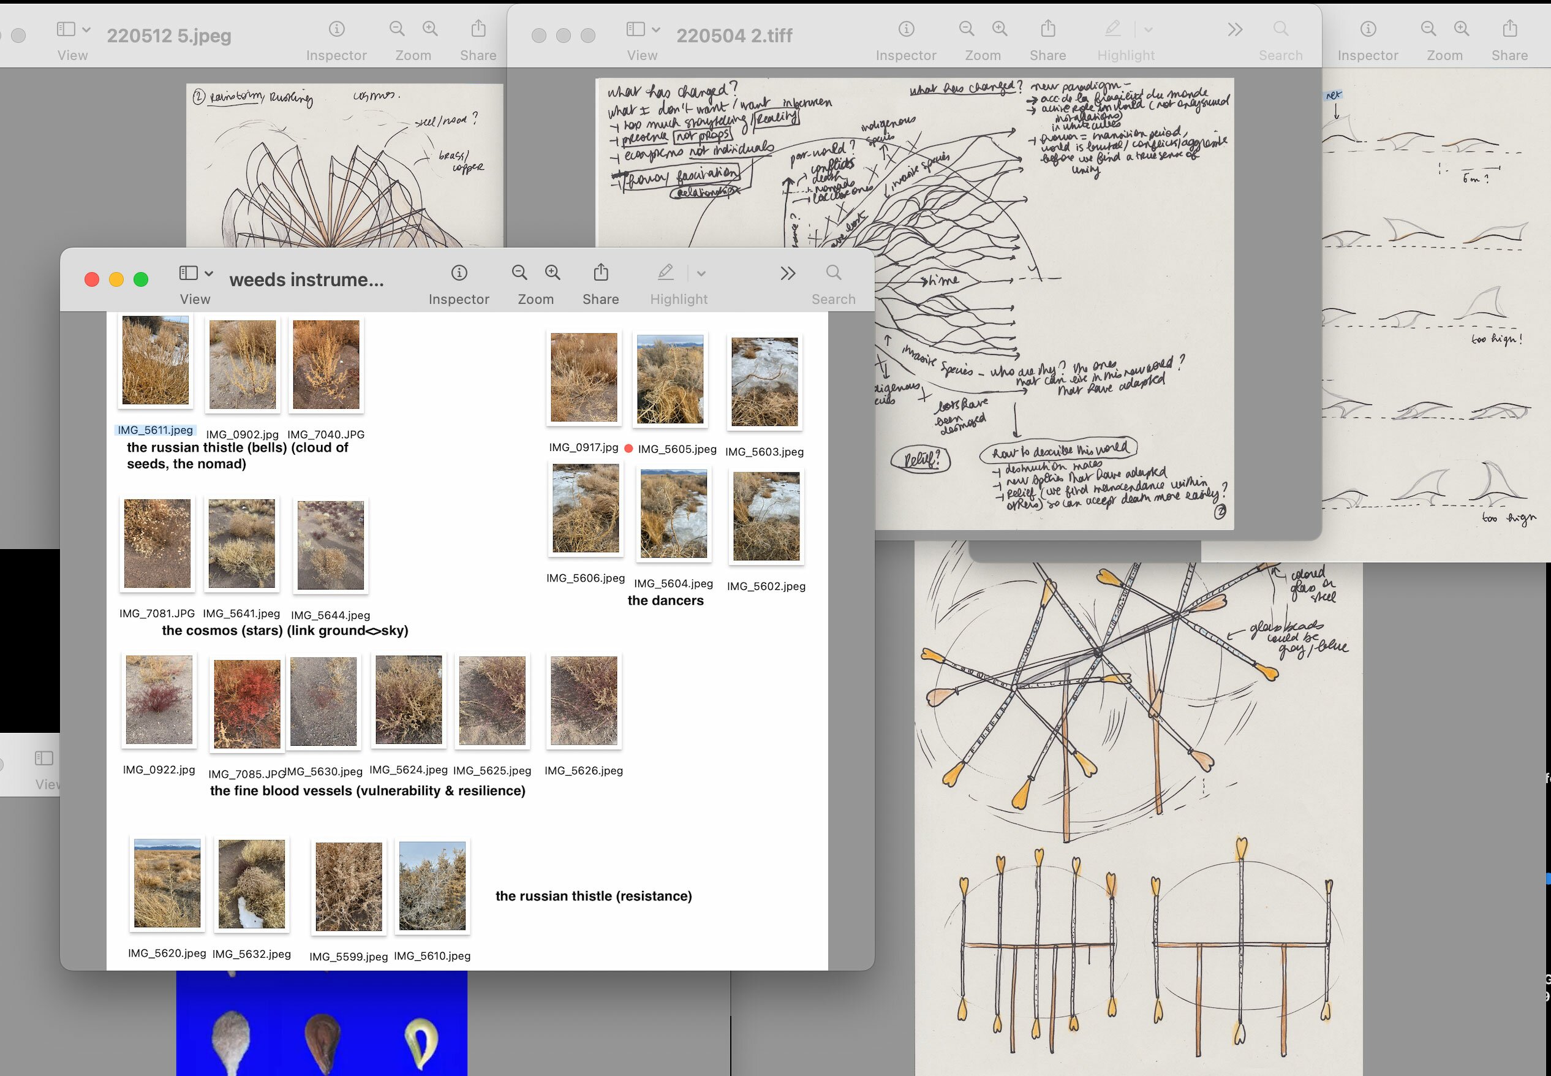Click the yellow minimize button of weeds window
The image size is (1551, 1076).
click(116, 279)
